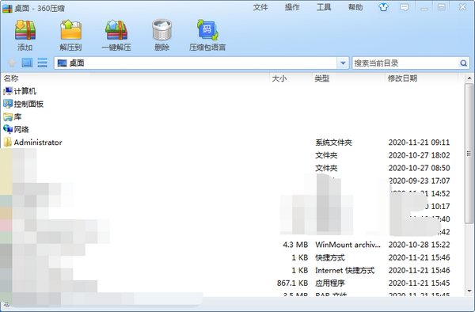Click the 4.3 MB size cell

pyautogui.click(x=295, y=245)
